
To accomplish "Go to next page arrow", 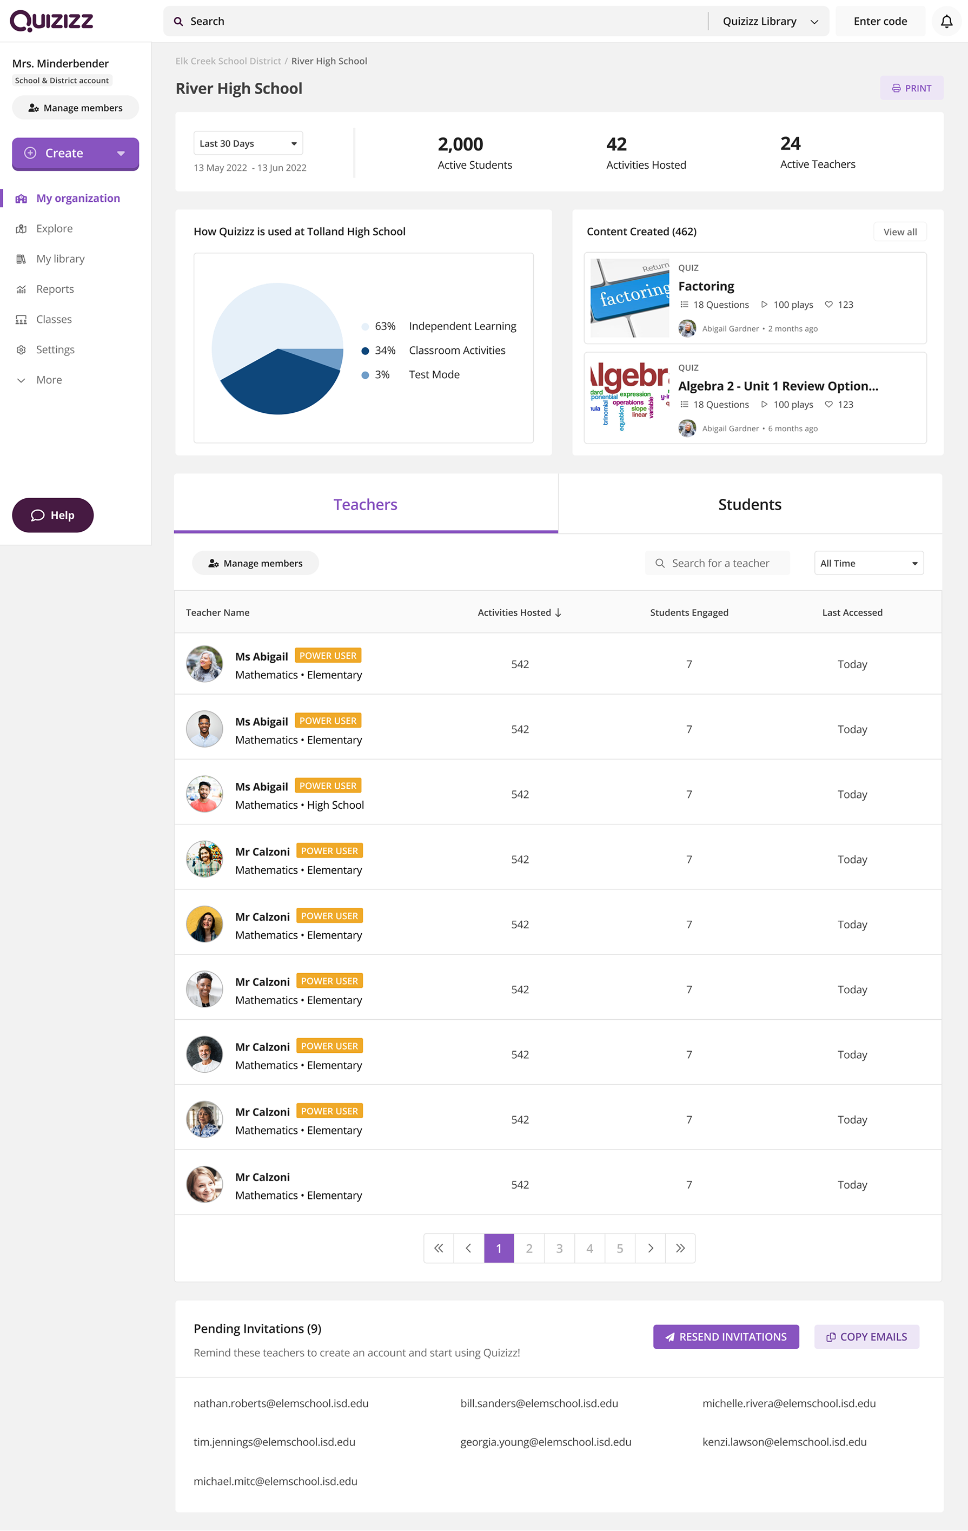I will point(650,1248).
